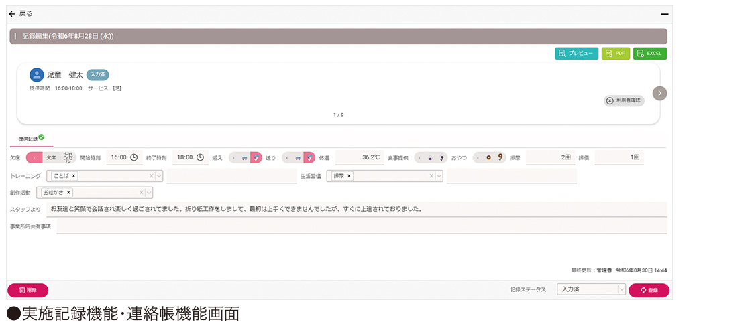Viewport: 752px width, 322px height.
Task: Click the 入力済 status badge by 児童 健太
Action: 98,74
